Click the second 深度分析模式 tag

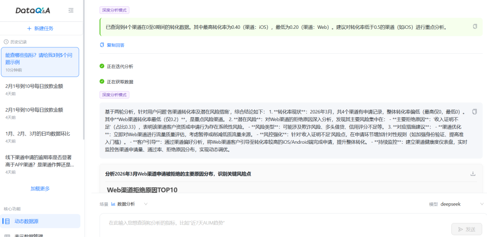(x=115, y=95)
